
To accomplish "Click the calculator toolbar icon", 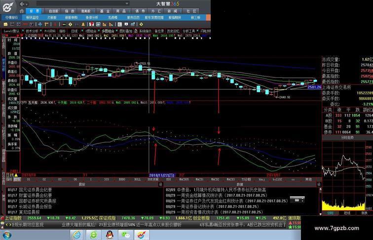I will pos(120,24).
